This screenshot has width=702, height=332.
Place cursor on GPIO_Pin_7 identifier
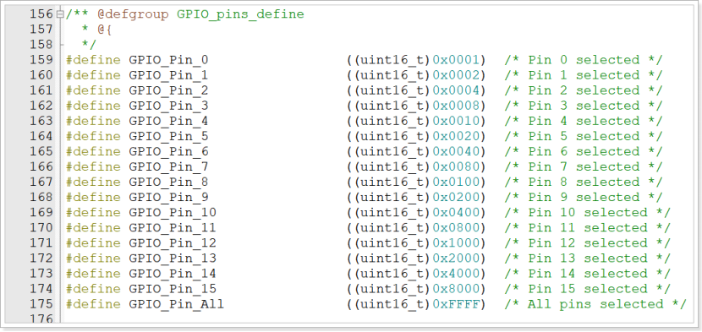point(169,167)
